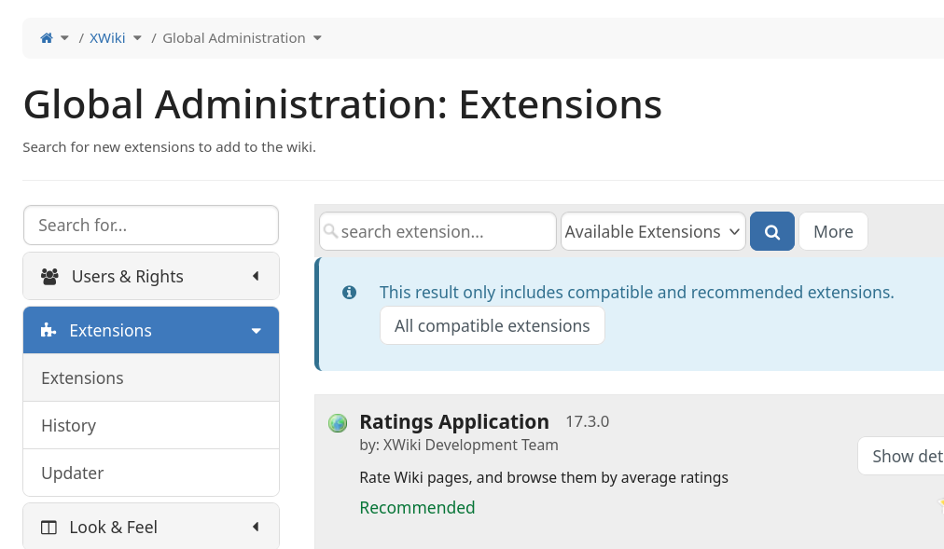Open the Extensions sub-item in sidebar
Image resolution: width=944 pixels, height=549 pixels.
pyautogui.click(x=151, y=377)
